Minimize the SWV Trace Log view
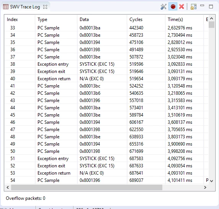 (x=202, y=6)
